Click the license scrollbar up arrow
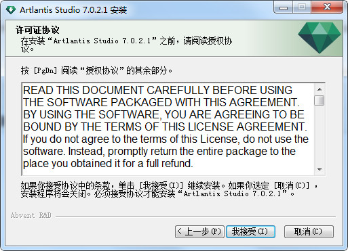The height and width of the screenshot is (251, 348). point(320,89)
